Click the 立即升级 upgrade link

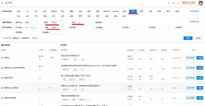pos(35,38)
